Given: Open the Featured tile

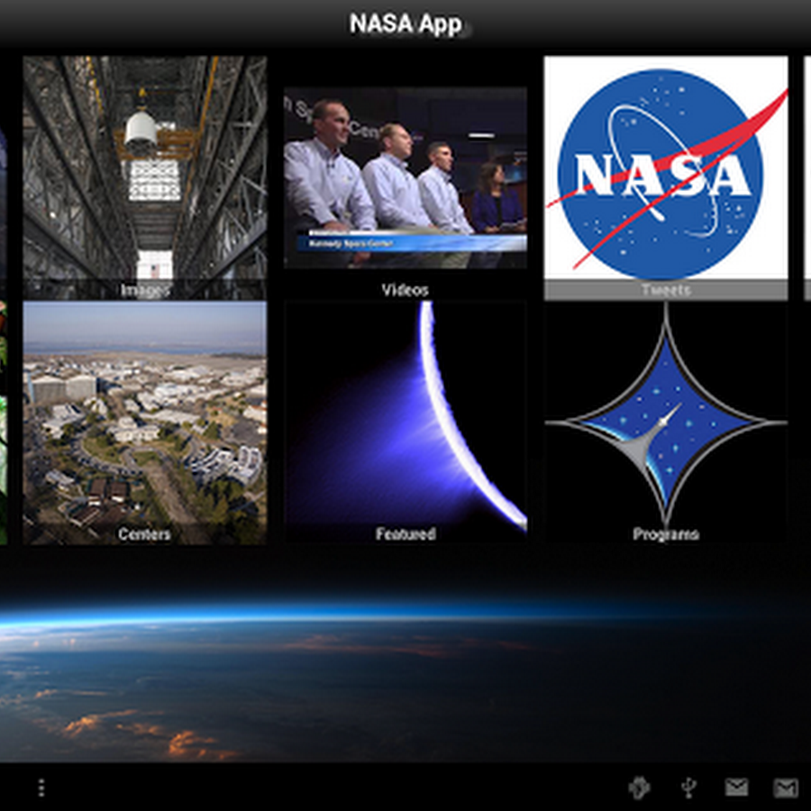Looking at the screenshot, I should coord(405,423).
